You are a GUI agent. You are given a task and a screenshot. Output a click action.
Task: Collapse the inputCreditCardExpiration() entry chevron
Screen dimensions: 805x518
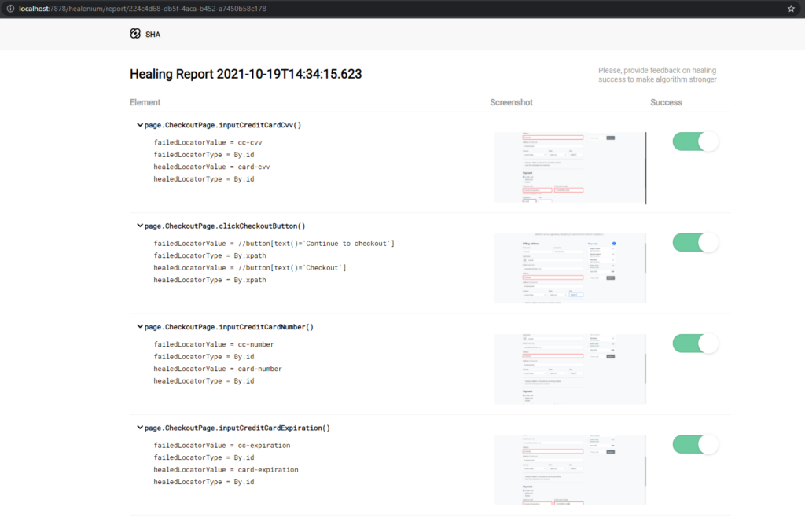click(x=140, y=428)
